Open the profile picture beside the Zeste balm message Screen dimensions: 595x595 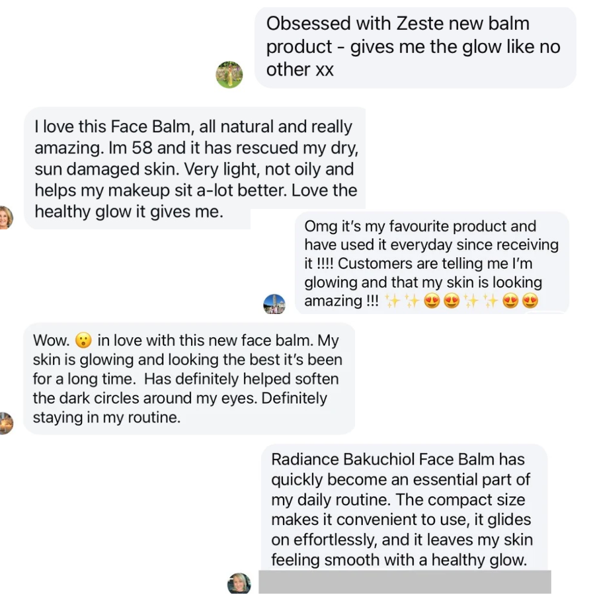[229, 73]
